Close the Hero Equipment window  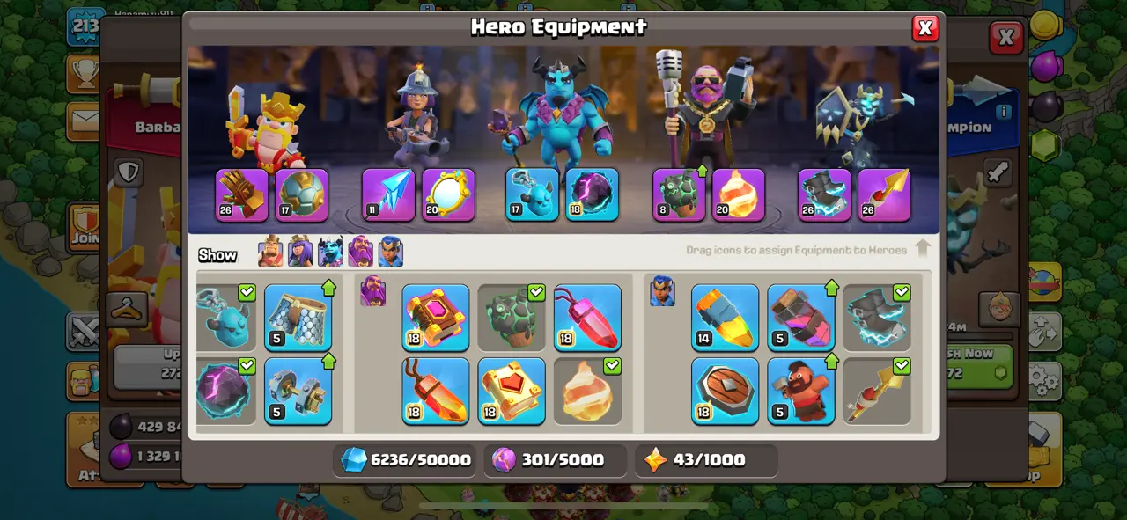point(925,28)
